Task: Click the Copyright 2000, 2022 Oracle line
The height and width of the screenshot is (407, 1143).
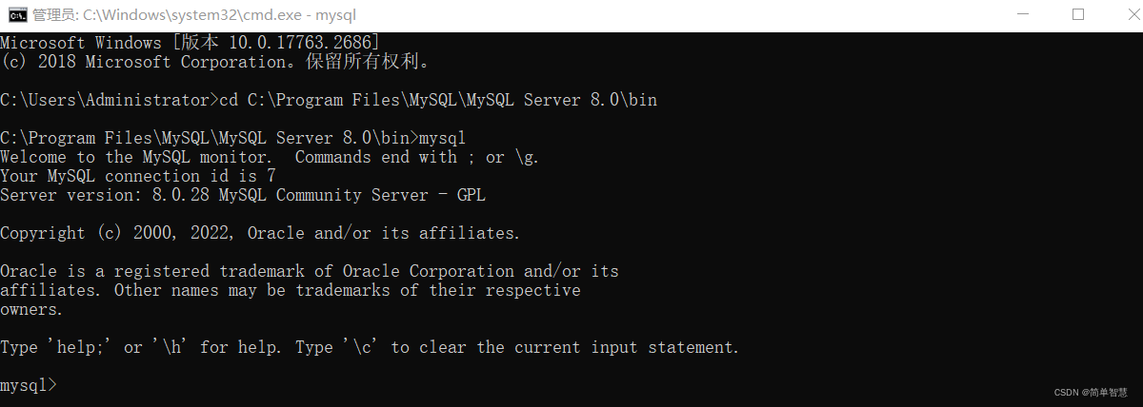Action: click(x=260, y=233)
